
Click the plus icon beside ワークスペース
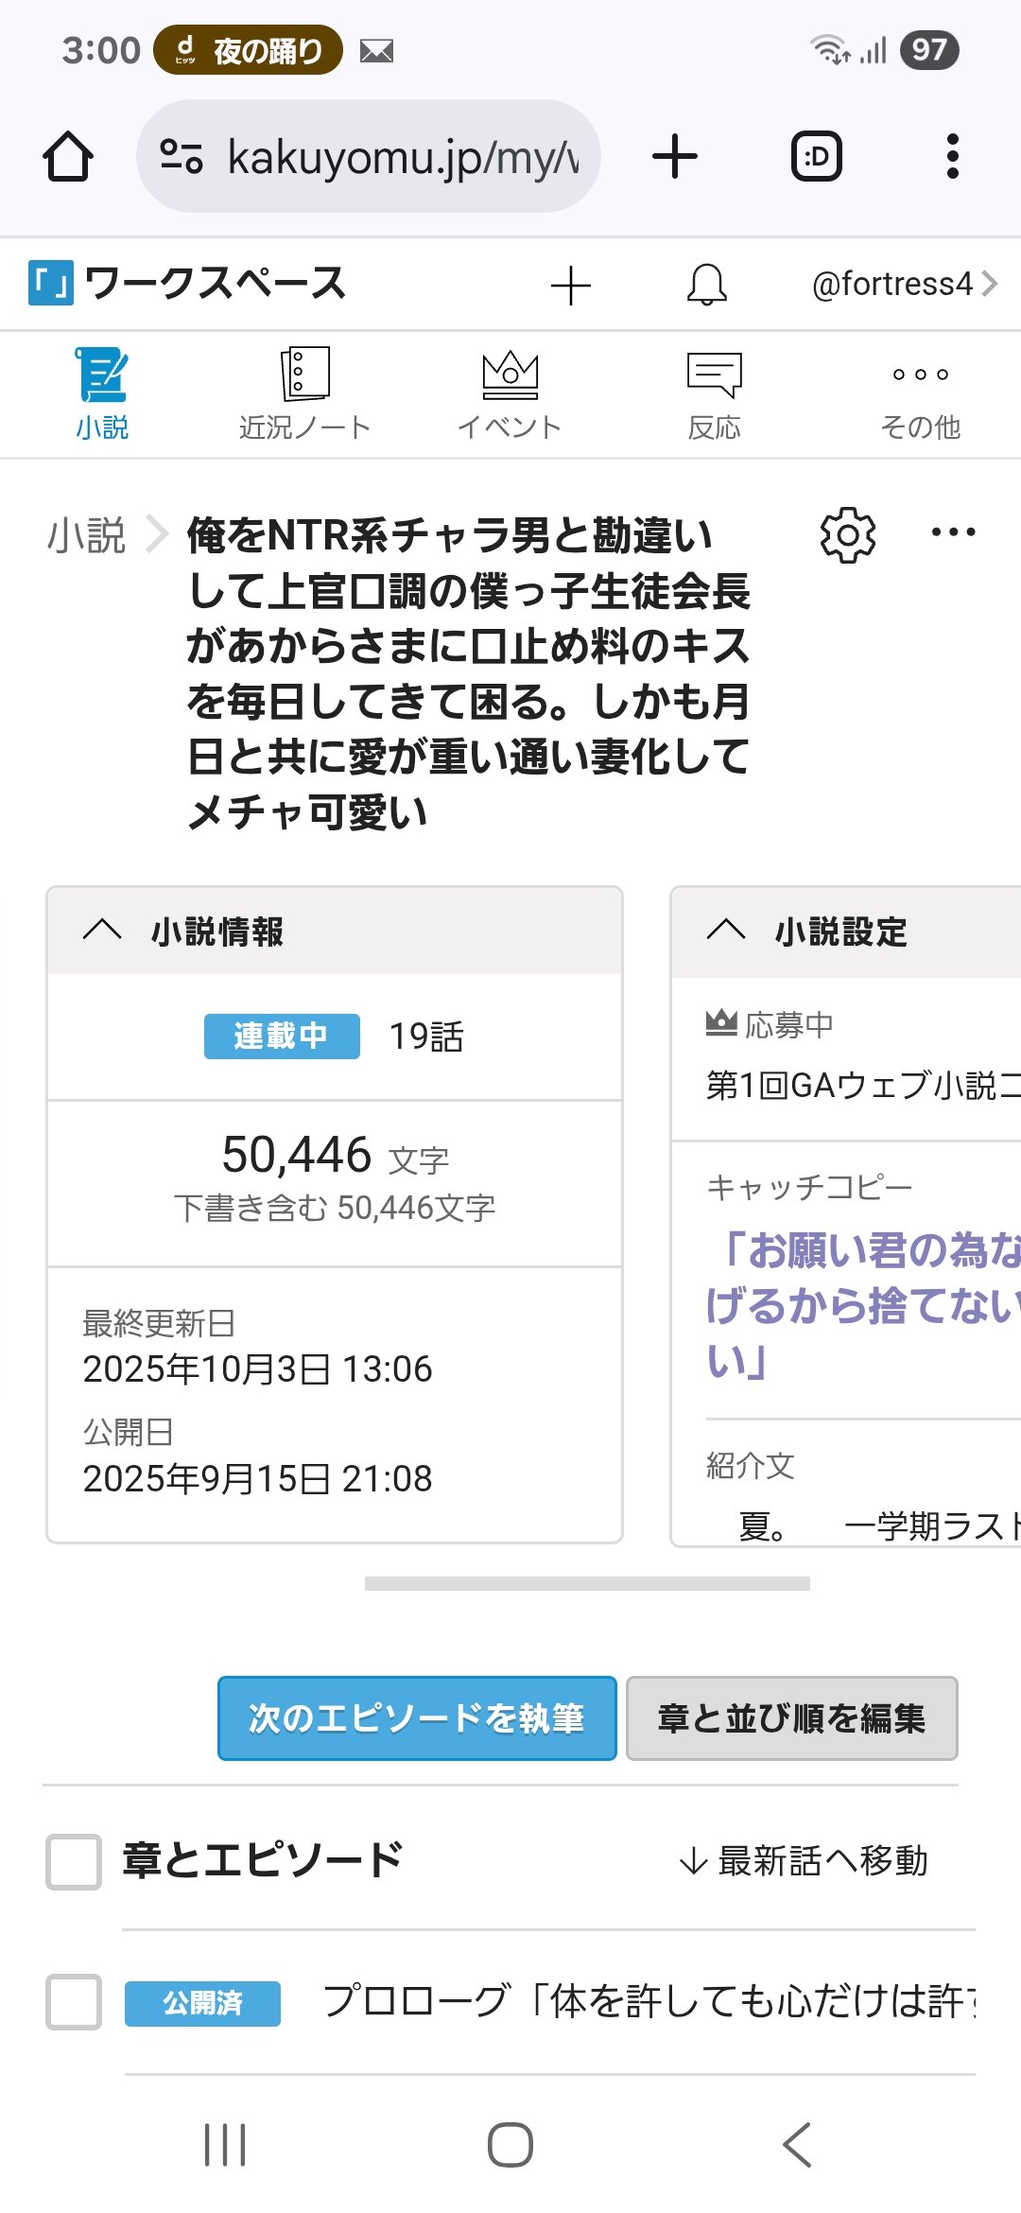click(x=571, y=285)
